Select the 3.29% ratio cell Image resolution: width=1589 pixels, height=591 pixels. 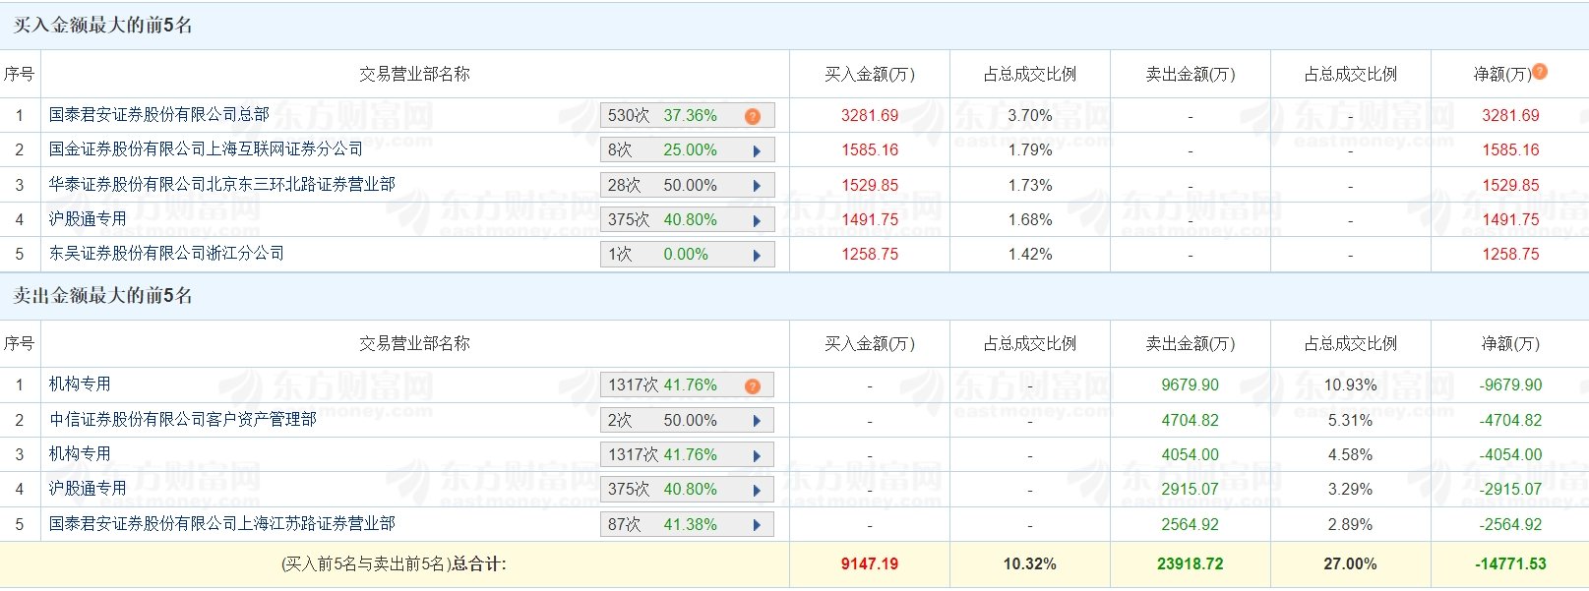(1351, 490)
